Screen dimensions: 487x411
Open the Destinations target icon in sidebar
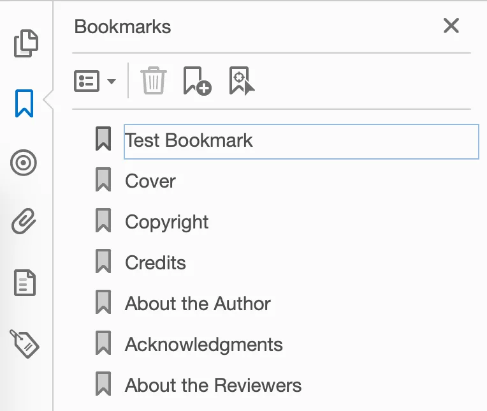tap(24, 163)
